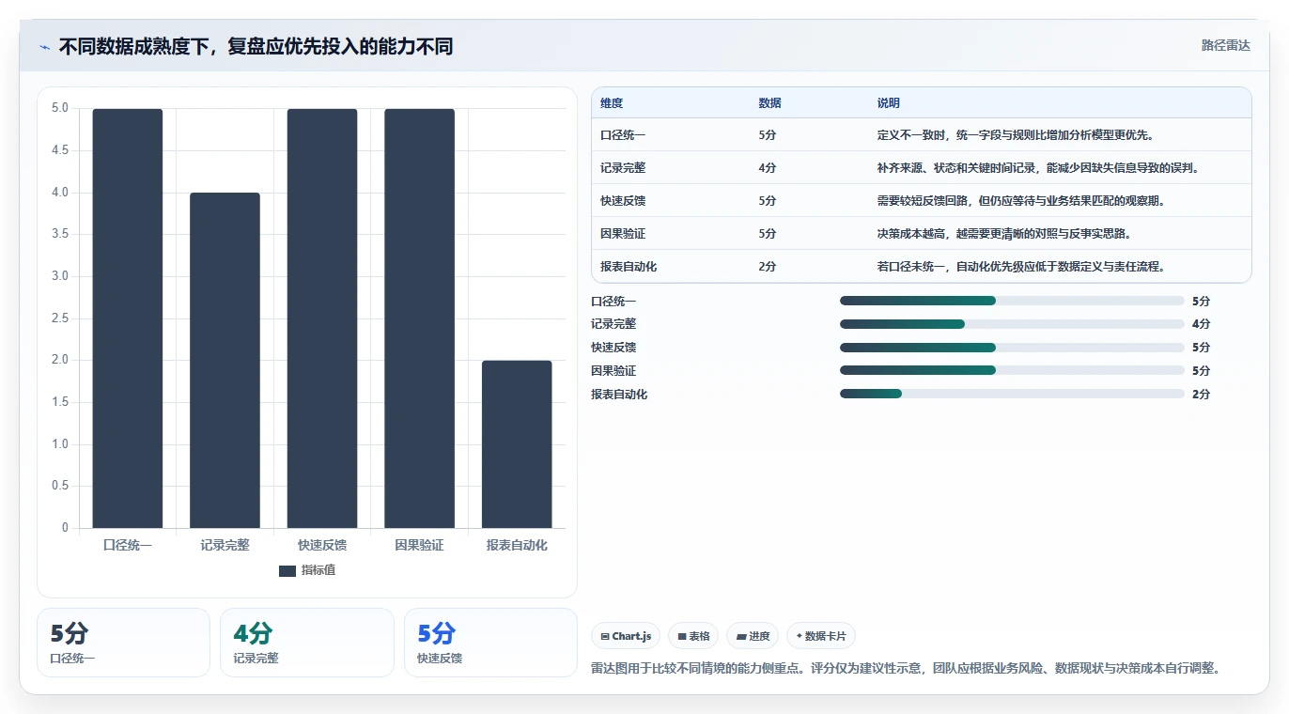
Task: Click the description starting with 定义不一致时
Action: click(1016, 135)
